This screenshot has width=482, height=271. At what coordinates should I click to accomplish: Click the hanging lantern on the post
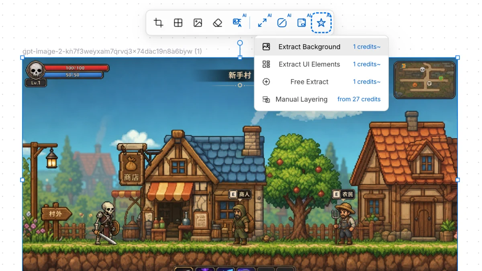pos(51,159)
